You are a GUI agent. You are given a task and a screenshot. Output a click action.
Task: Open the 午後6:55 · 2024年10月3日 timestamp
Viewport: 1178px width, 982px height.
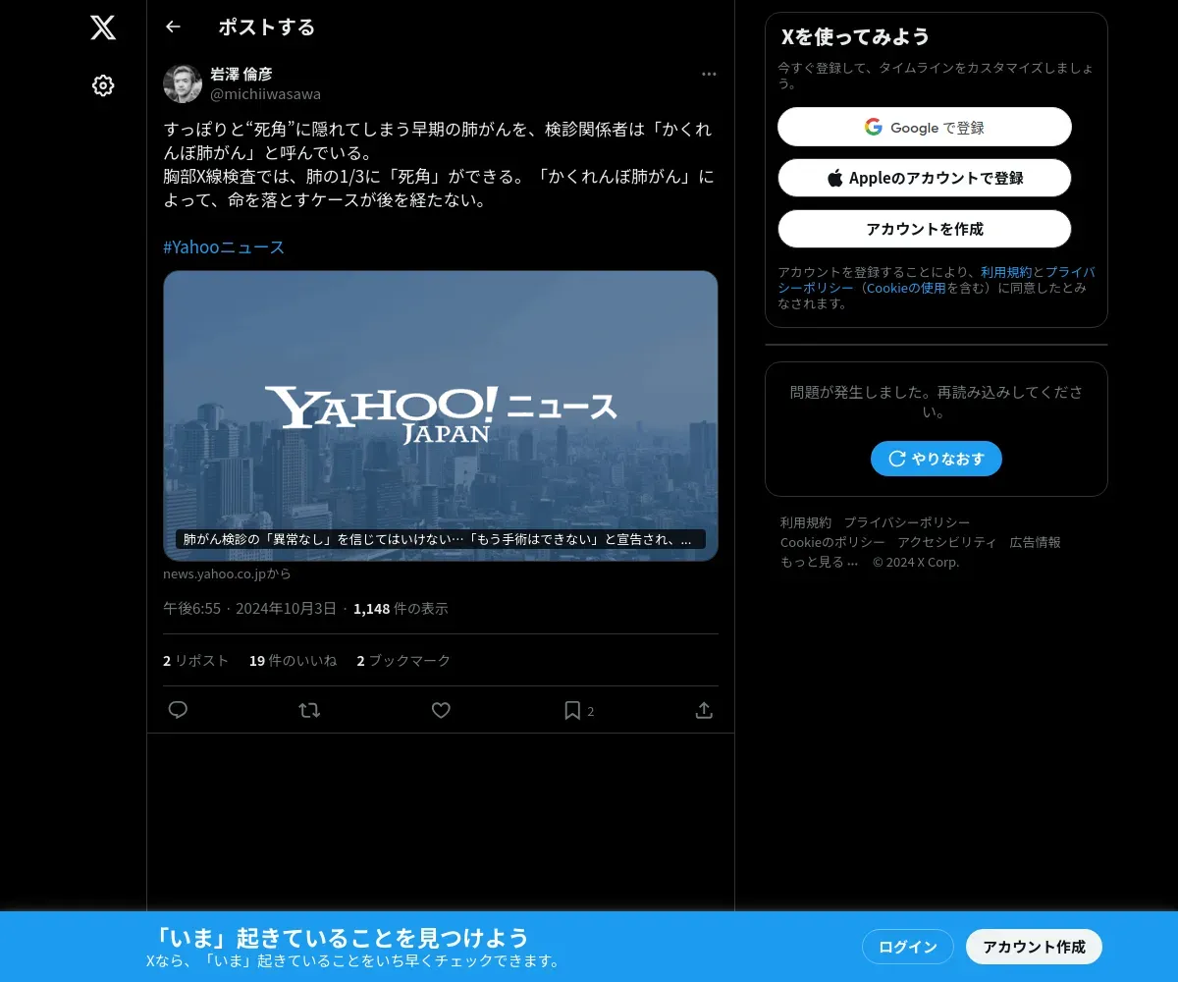pos(249,608)
